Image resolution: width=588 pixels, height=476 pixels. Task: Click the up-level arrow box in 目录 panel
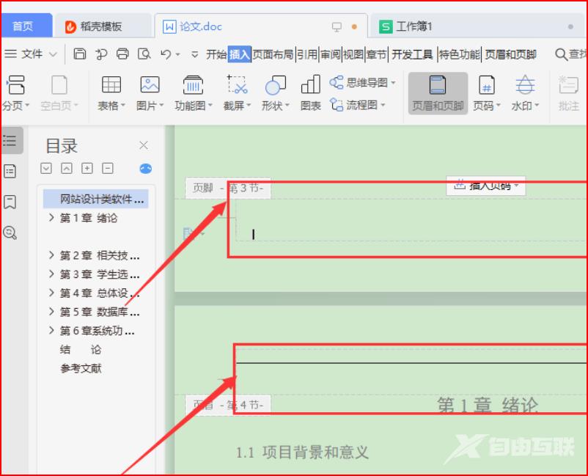67,168
